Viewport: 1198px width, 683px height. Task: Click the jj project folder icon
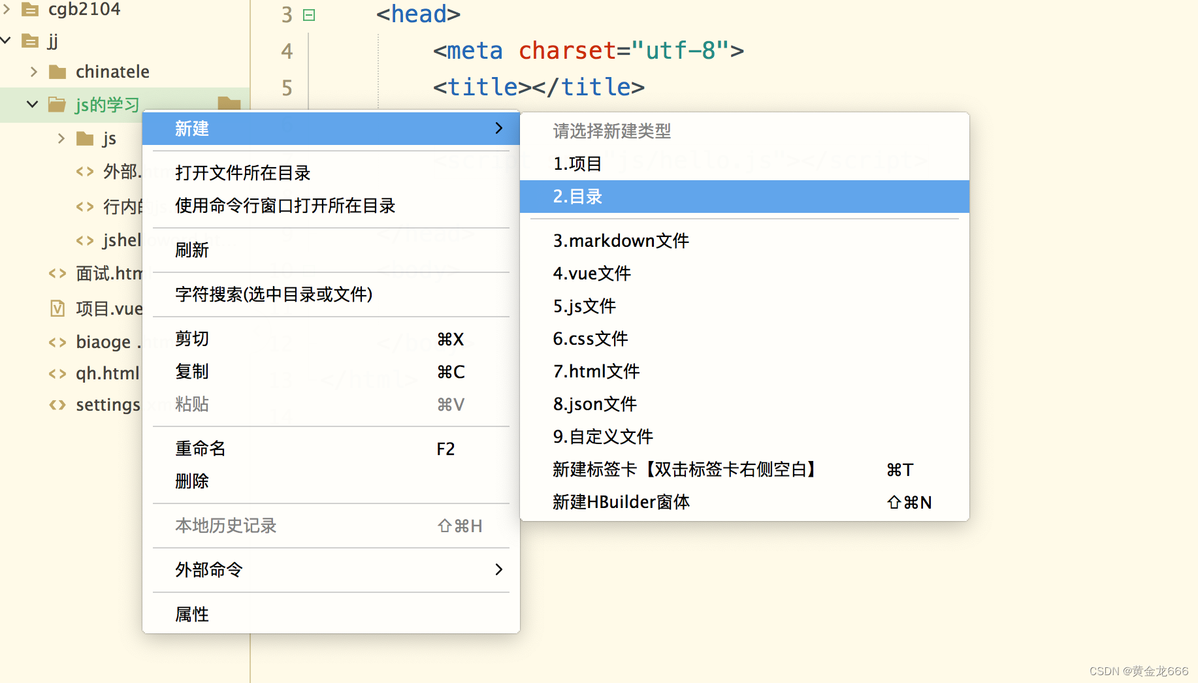pyautogui.click(x=30, y=41)
